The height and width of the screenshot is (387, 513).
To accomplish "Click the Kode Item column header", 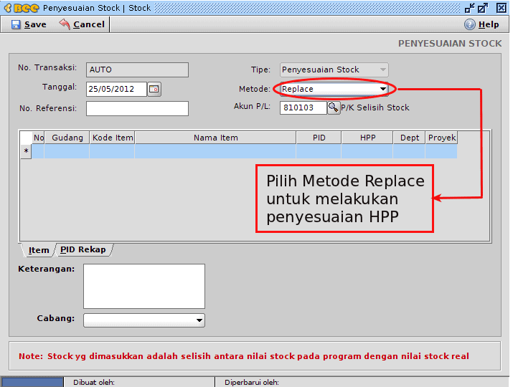I will pos(112,138).
